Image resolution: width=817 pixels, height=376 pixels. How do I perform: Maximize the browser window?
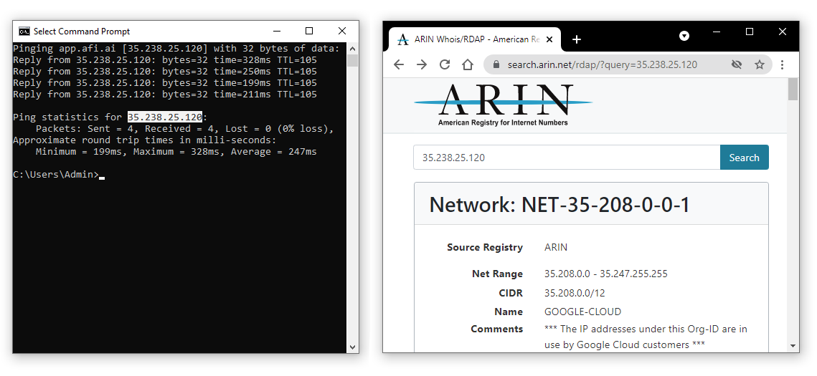(750, 32)
